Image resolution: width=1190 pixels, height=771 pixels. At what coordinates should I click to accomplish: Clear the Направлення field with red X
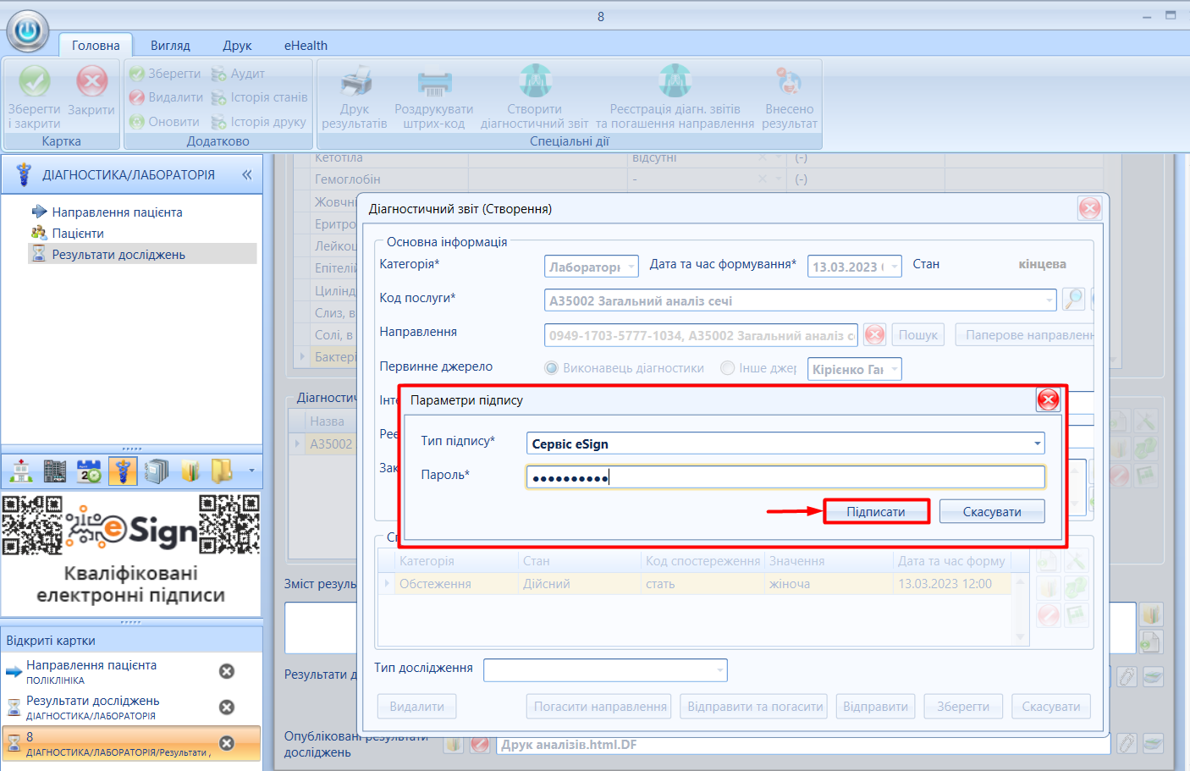875,335
